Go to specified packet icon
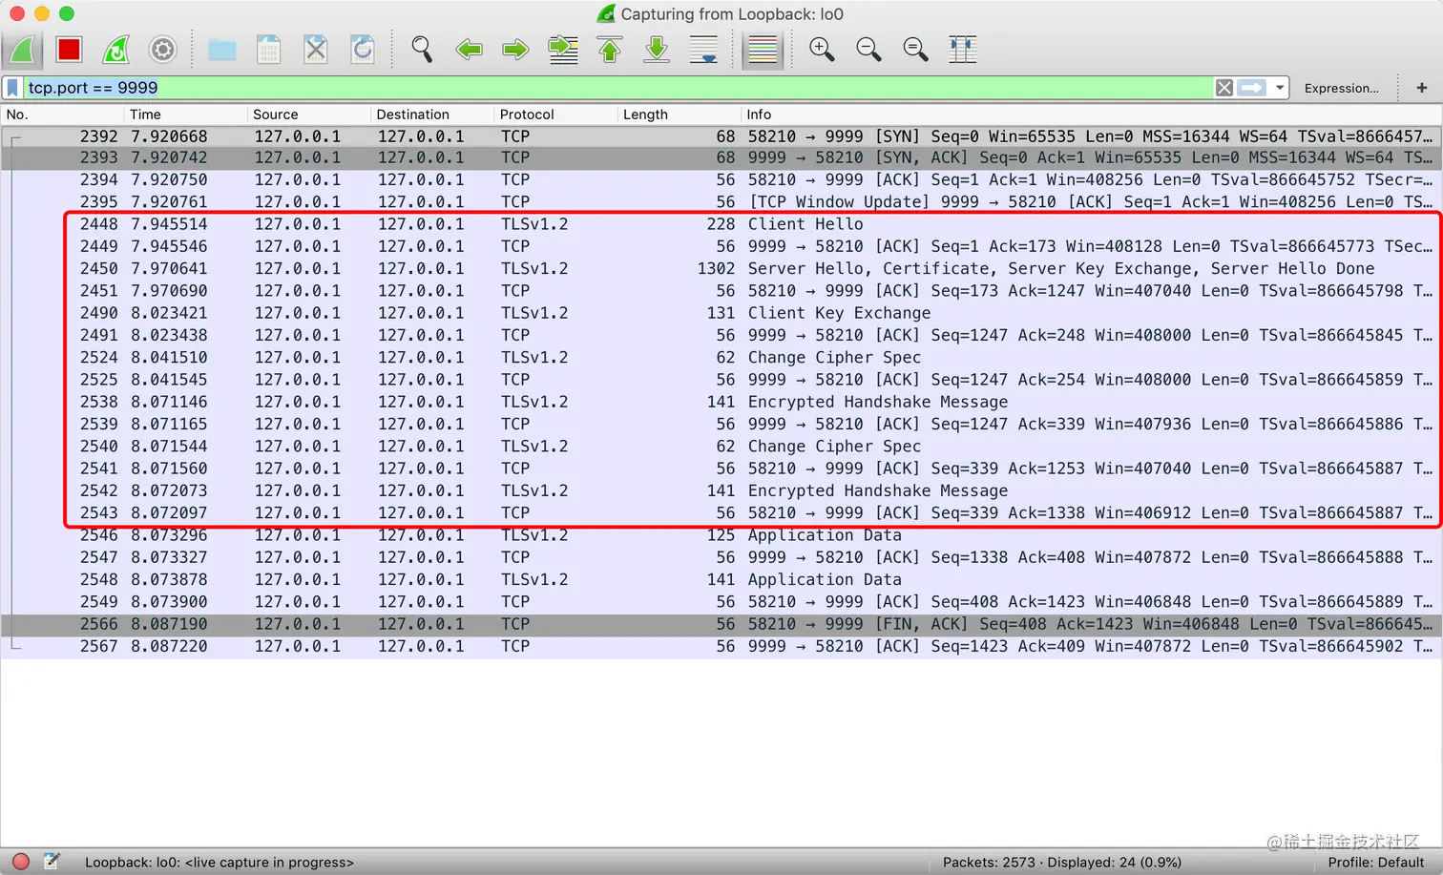 pyautogui.click(x=563, y=50)
